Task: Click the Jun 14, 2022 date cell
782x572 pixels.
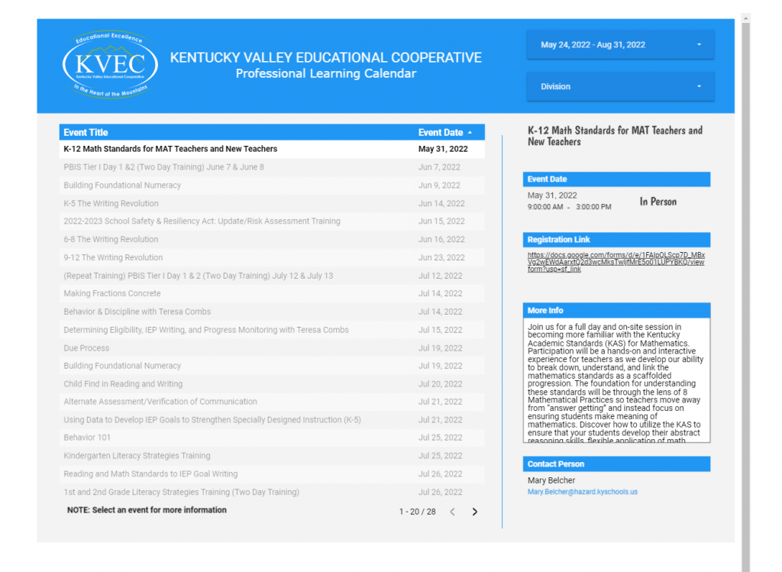Action: [441, 203]
